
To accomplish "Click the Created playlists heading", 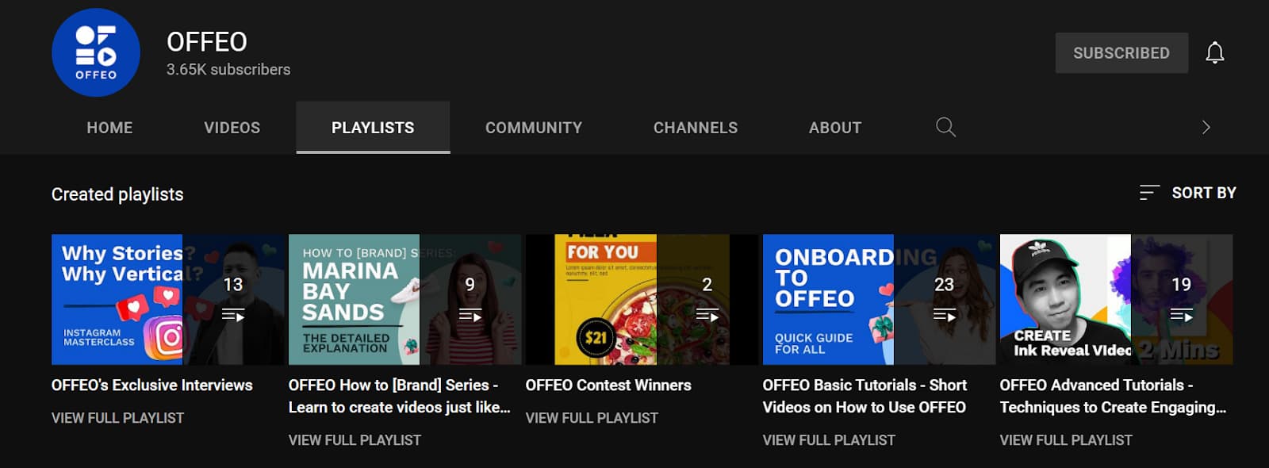I will click(117, 194).
